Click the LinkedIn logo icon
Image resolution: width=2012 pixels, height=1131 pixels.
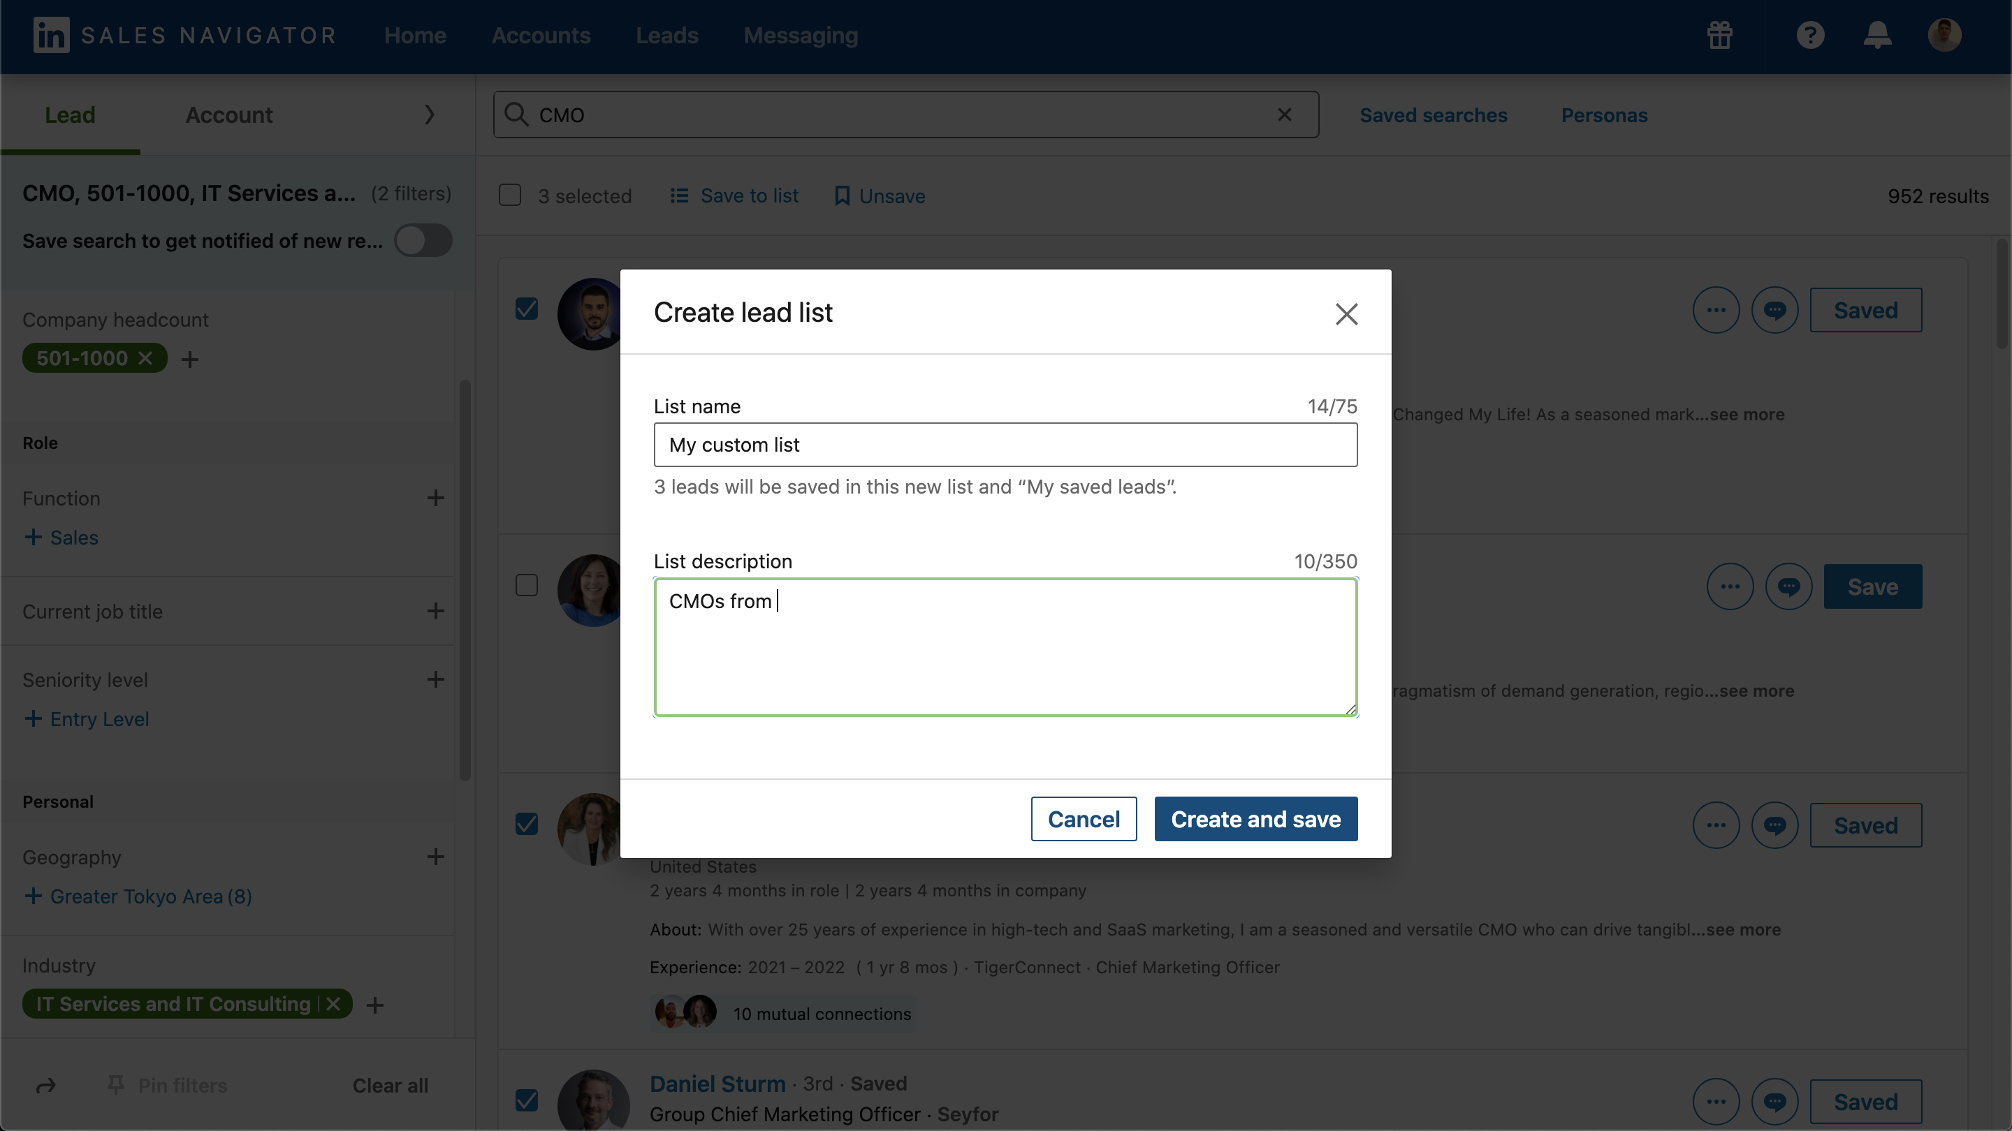tap(52, 35)
